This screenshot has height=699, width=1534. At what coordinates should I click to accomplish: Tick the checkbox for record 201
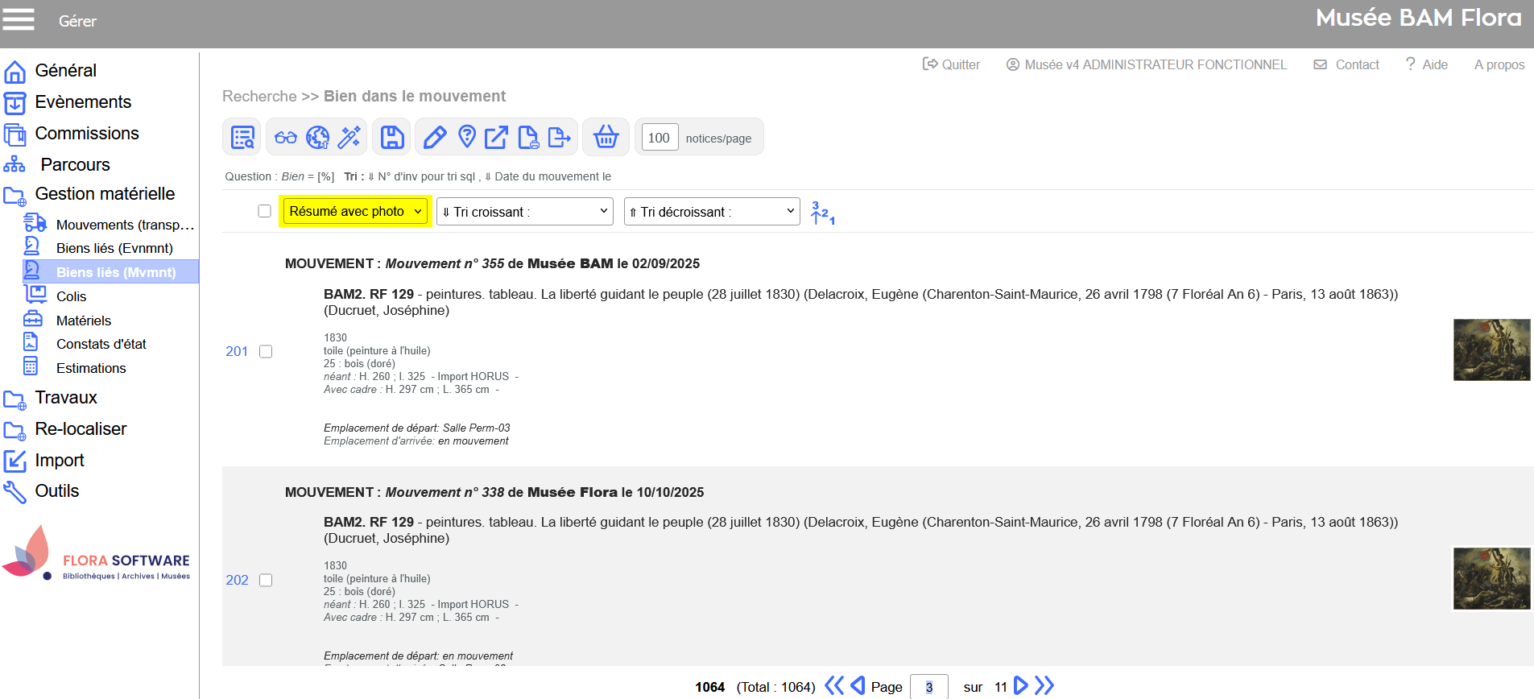266,351
